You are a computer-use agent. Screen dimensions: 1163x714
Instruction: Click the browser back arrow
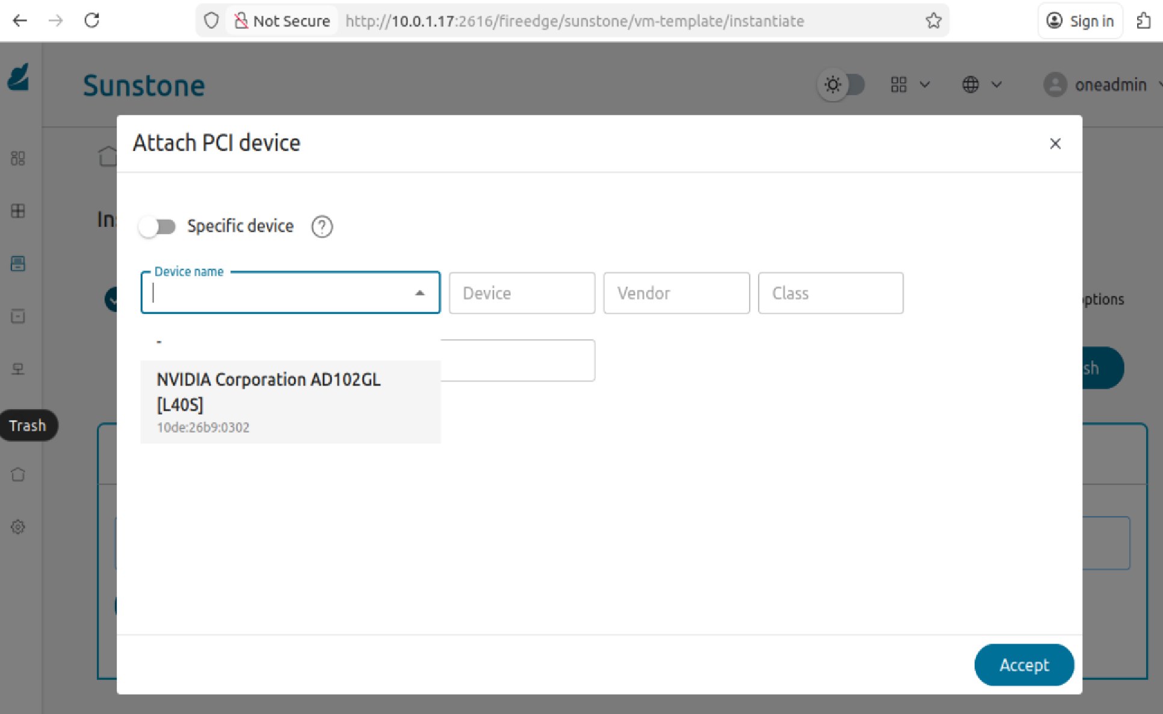[x=20, y=21]
